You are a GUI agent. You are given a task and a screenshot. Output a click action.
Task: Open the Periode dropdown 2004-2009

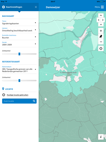pyautogui.click(x=19, y=44)
